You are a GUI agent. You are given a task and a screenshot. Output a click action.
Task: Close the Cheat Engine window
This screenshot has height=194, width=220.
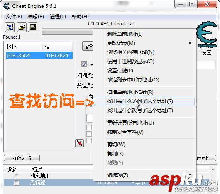tap(207, 5)
